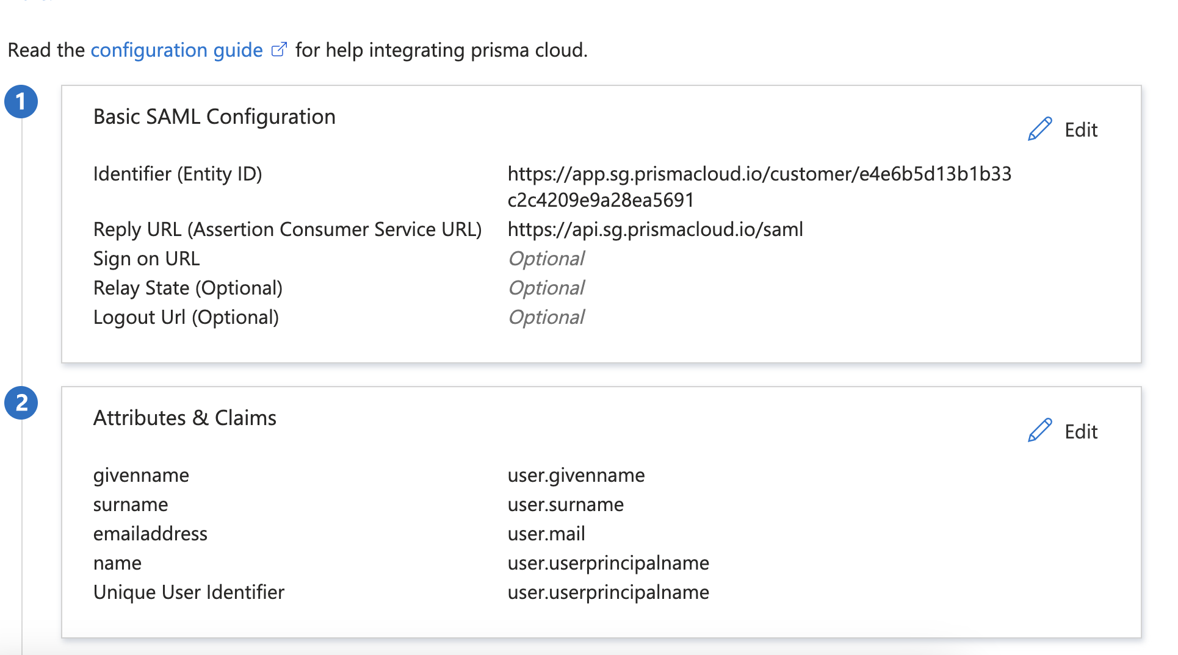Click Edit text in Attributes & Claims
The image size is (1178, 655).
tap(1080, 432)
